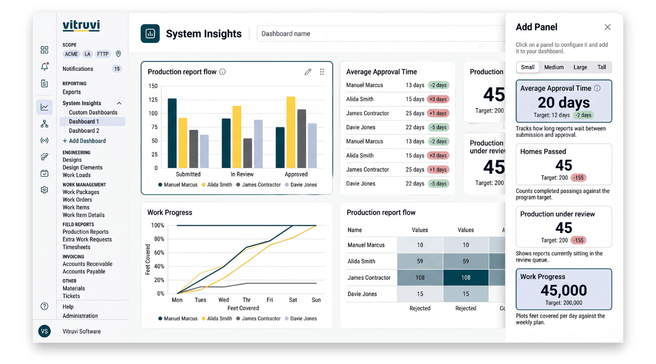The width and height of the screenshot is (656, 364).
Task: Click the scope location pin icon
Action: point(118,54)
